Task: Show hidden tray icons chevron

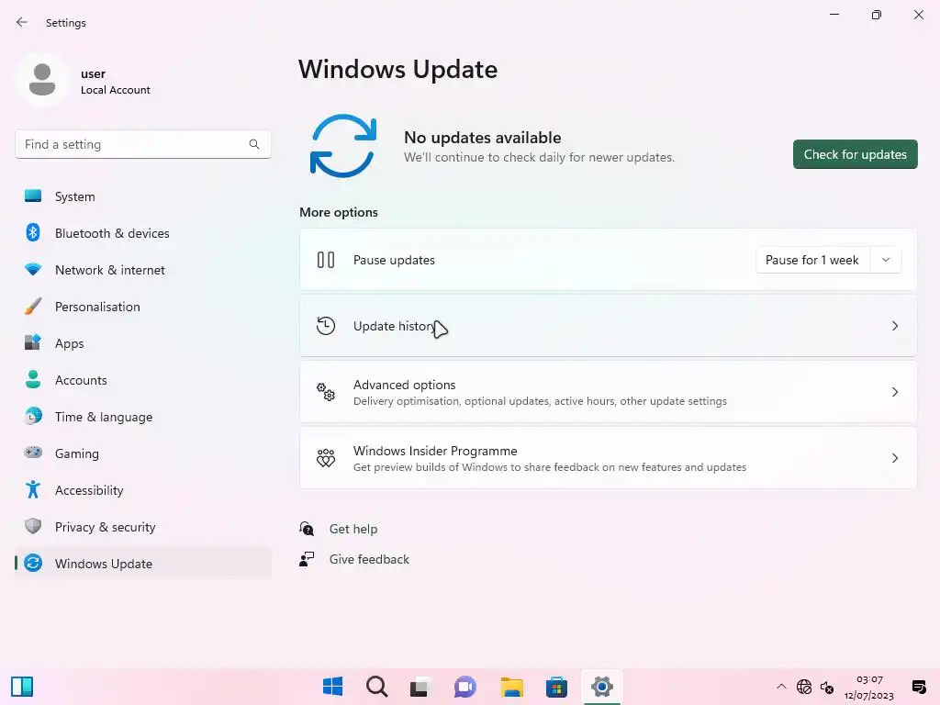Action: [x=781, y=687]
